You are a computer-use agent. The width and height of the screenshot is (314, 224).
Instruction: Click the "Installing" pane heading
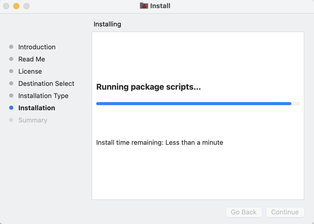tap(107, 24)
